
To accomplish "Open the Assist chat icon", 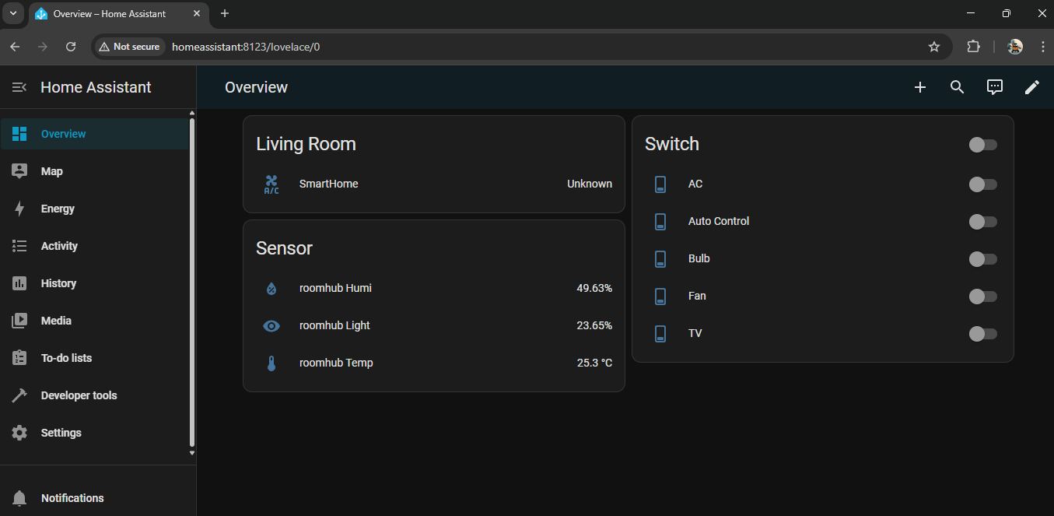I will click(995, 88).
